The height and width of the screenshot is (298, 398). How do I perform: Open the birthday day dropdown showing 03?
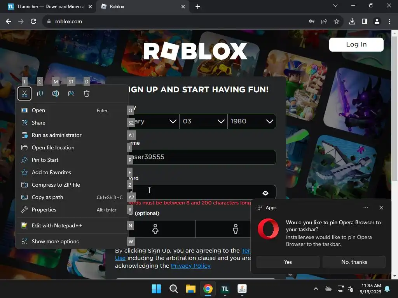point(203,121)
